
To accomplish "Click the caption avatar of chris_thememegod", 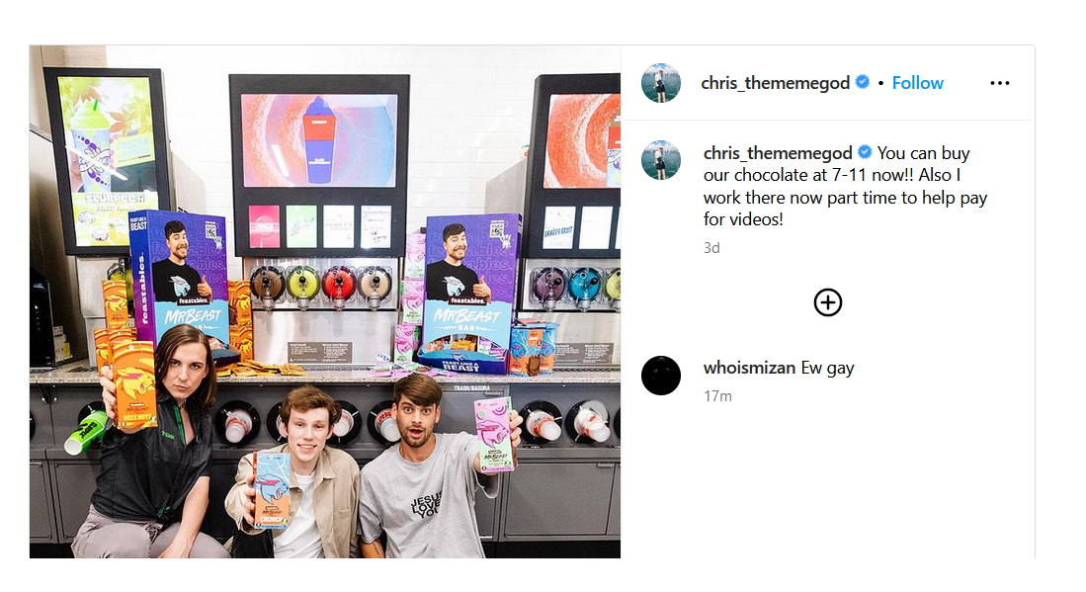I will (x=661, y=160).
